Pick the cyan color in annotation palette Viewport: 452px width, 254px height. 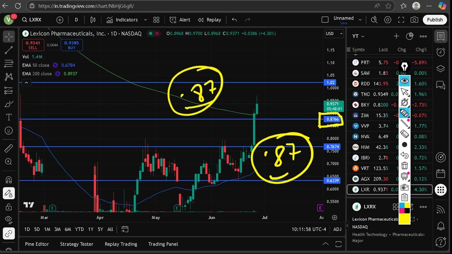point(402,205)
